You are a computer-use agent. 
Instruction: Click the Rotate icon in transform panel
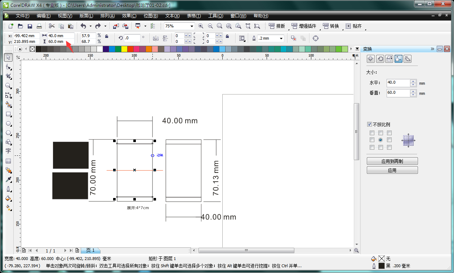(380, 59)
